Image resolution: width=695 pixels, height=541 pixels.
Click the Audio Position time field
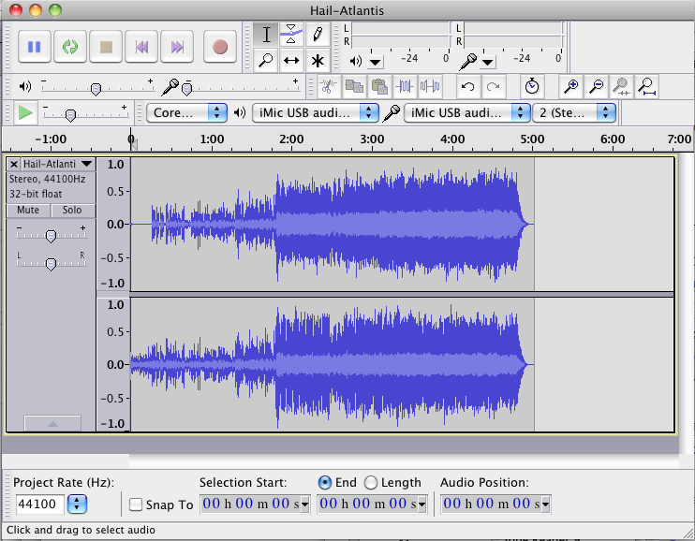pyautogui.click(x=491, y=504)
